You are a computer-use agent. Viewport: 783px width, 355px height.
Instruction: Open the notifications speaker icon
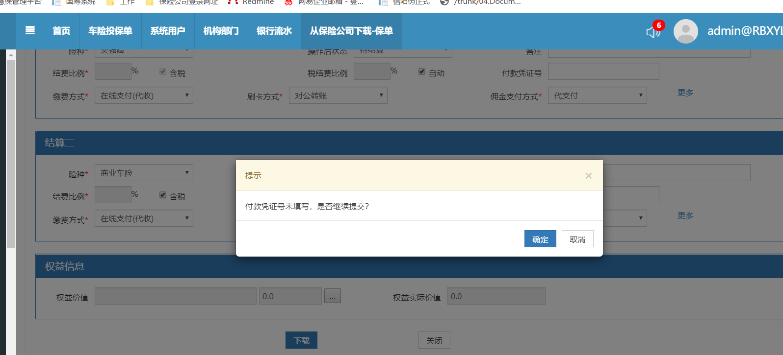point(652,32)
